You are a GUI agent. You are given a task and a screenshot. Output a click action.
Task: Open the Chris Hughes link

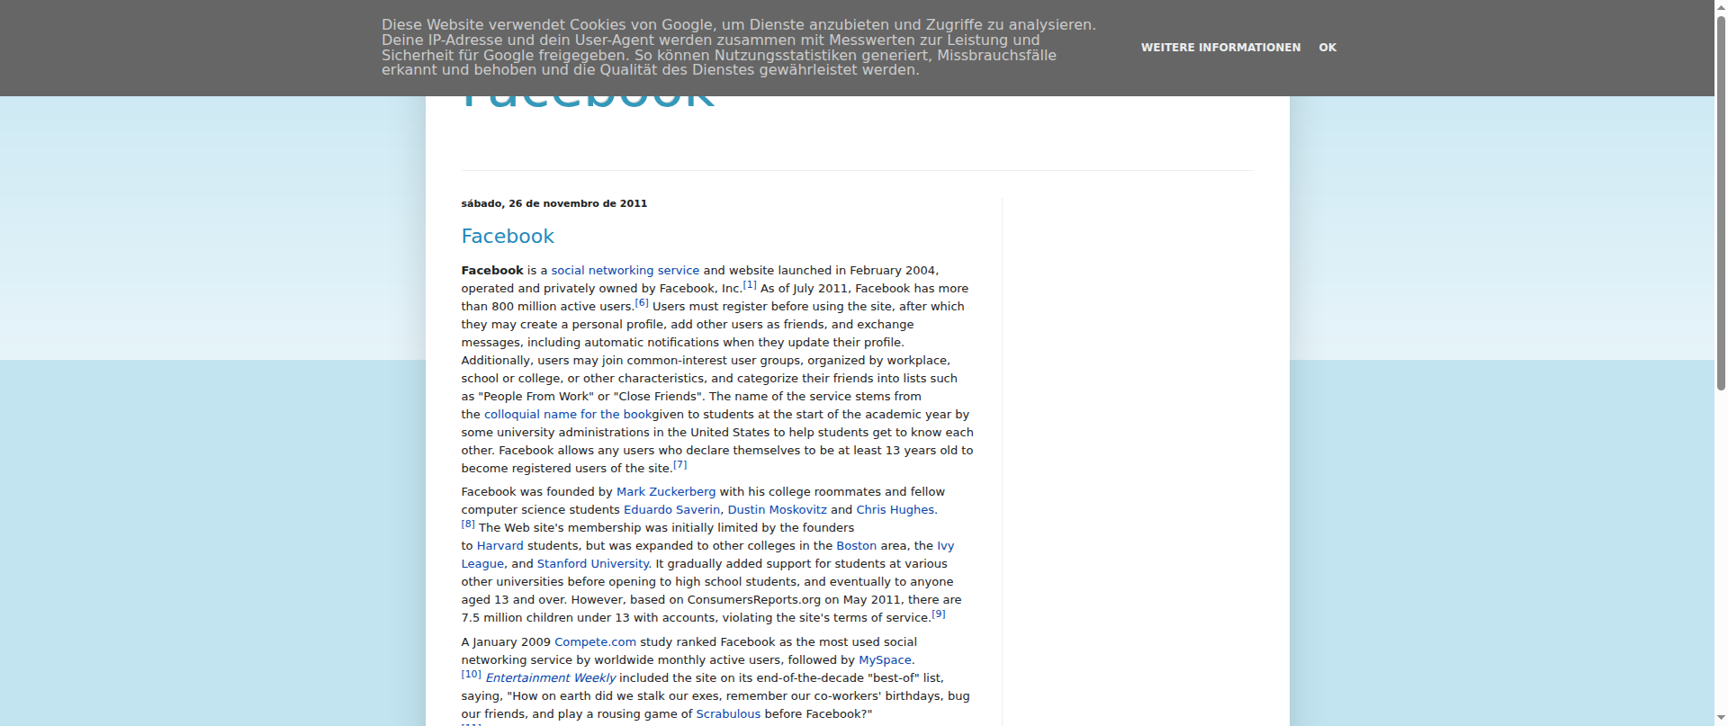tap(895, 509)
